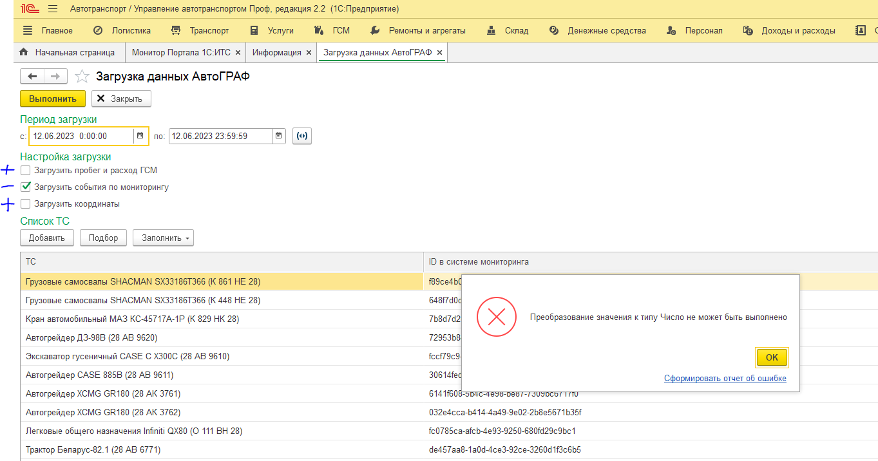
Task: Open the Главное section
Action: click(48, 30)
